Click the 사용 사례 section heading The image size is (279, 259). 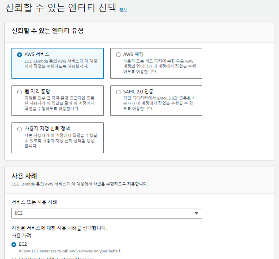click(24, 176)
